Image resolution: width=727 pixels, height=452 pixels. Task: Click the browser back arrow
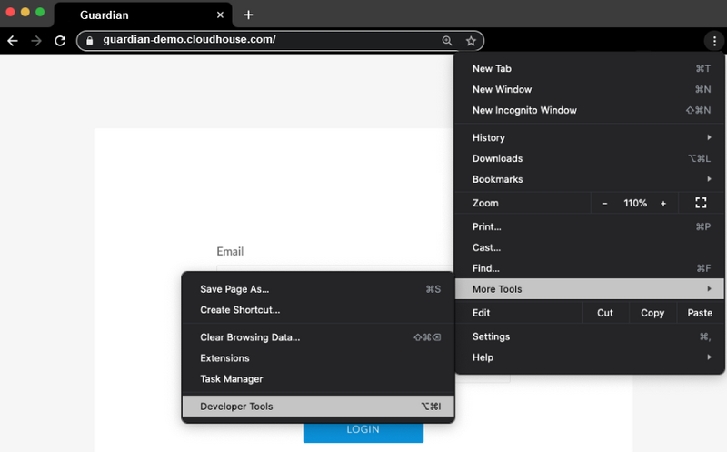(13, 41)
